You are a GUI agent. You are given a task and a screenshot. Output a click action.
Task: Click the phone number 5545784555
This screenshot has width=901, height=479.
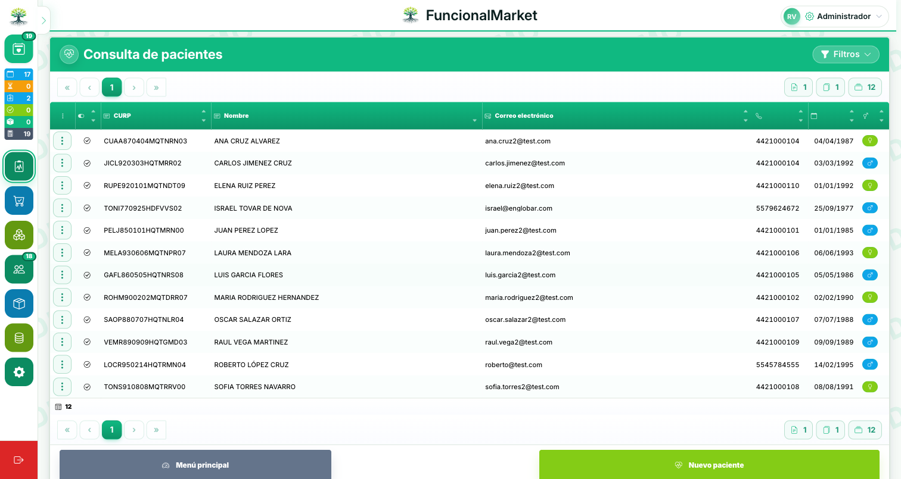[x=778, y=365]
